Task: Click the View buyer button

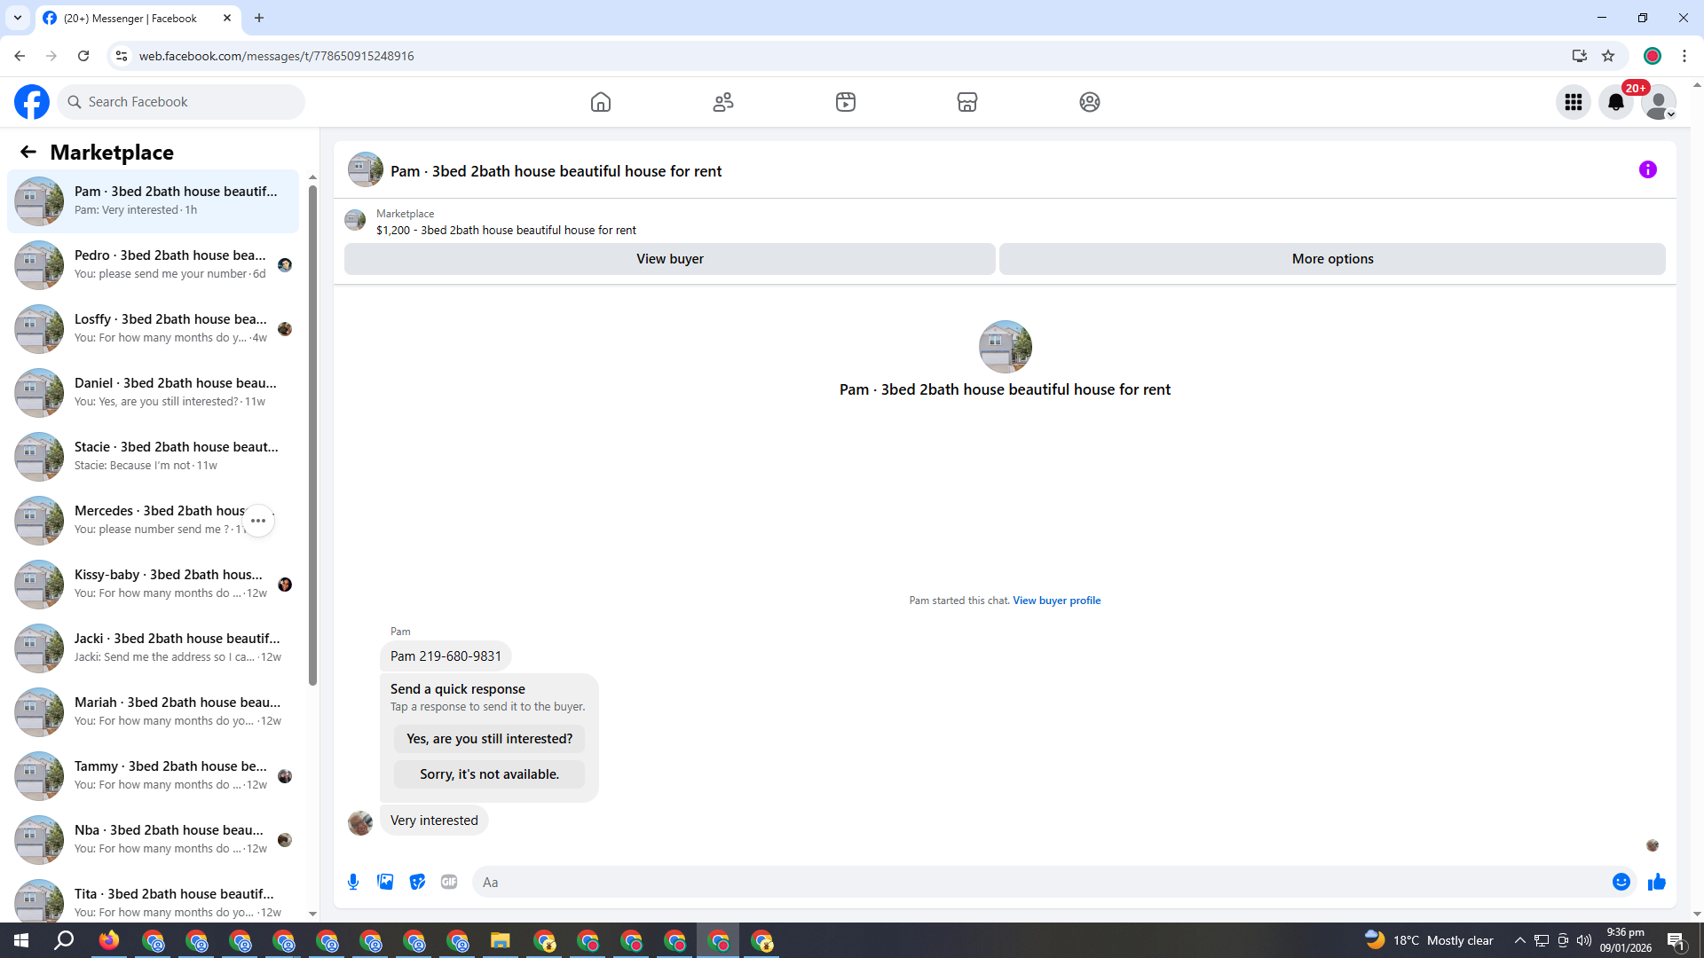Action: (x=669, y=259)
